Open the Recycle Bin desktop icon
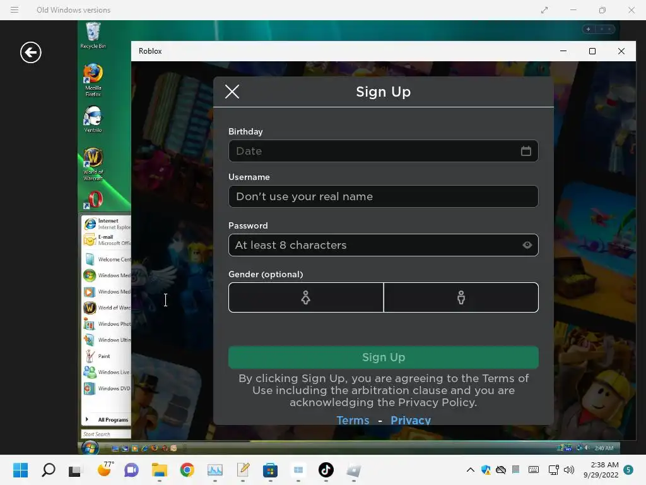 (x=93, y=35)
